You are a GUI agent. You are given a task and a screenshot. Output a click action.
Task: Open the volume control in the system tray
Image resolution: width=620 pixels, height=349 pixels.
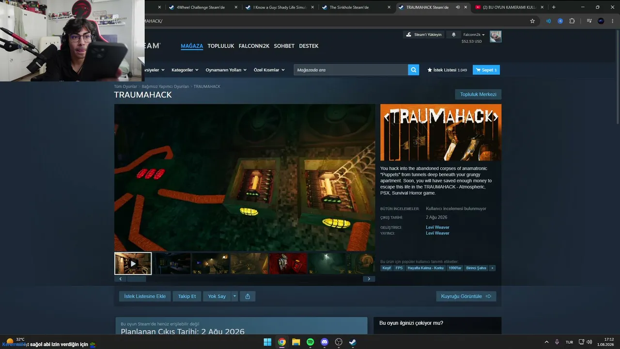(x=589, y=342)
